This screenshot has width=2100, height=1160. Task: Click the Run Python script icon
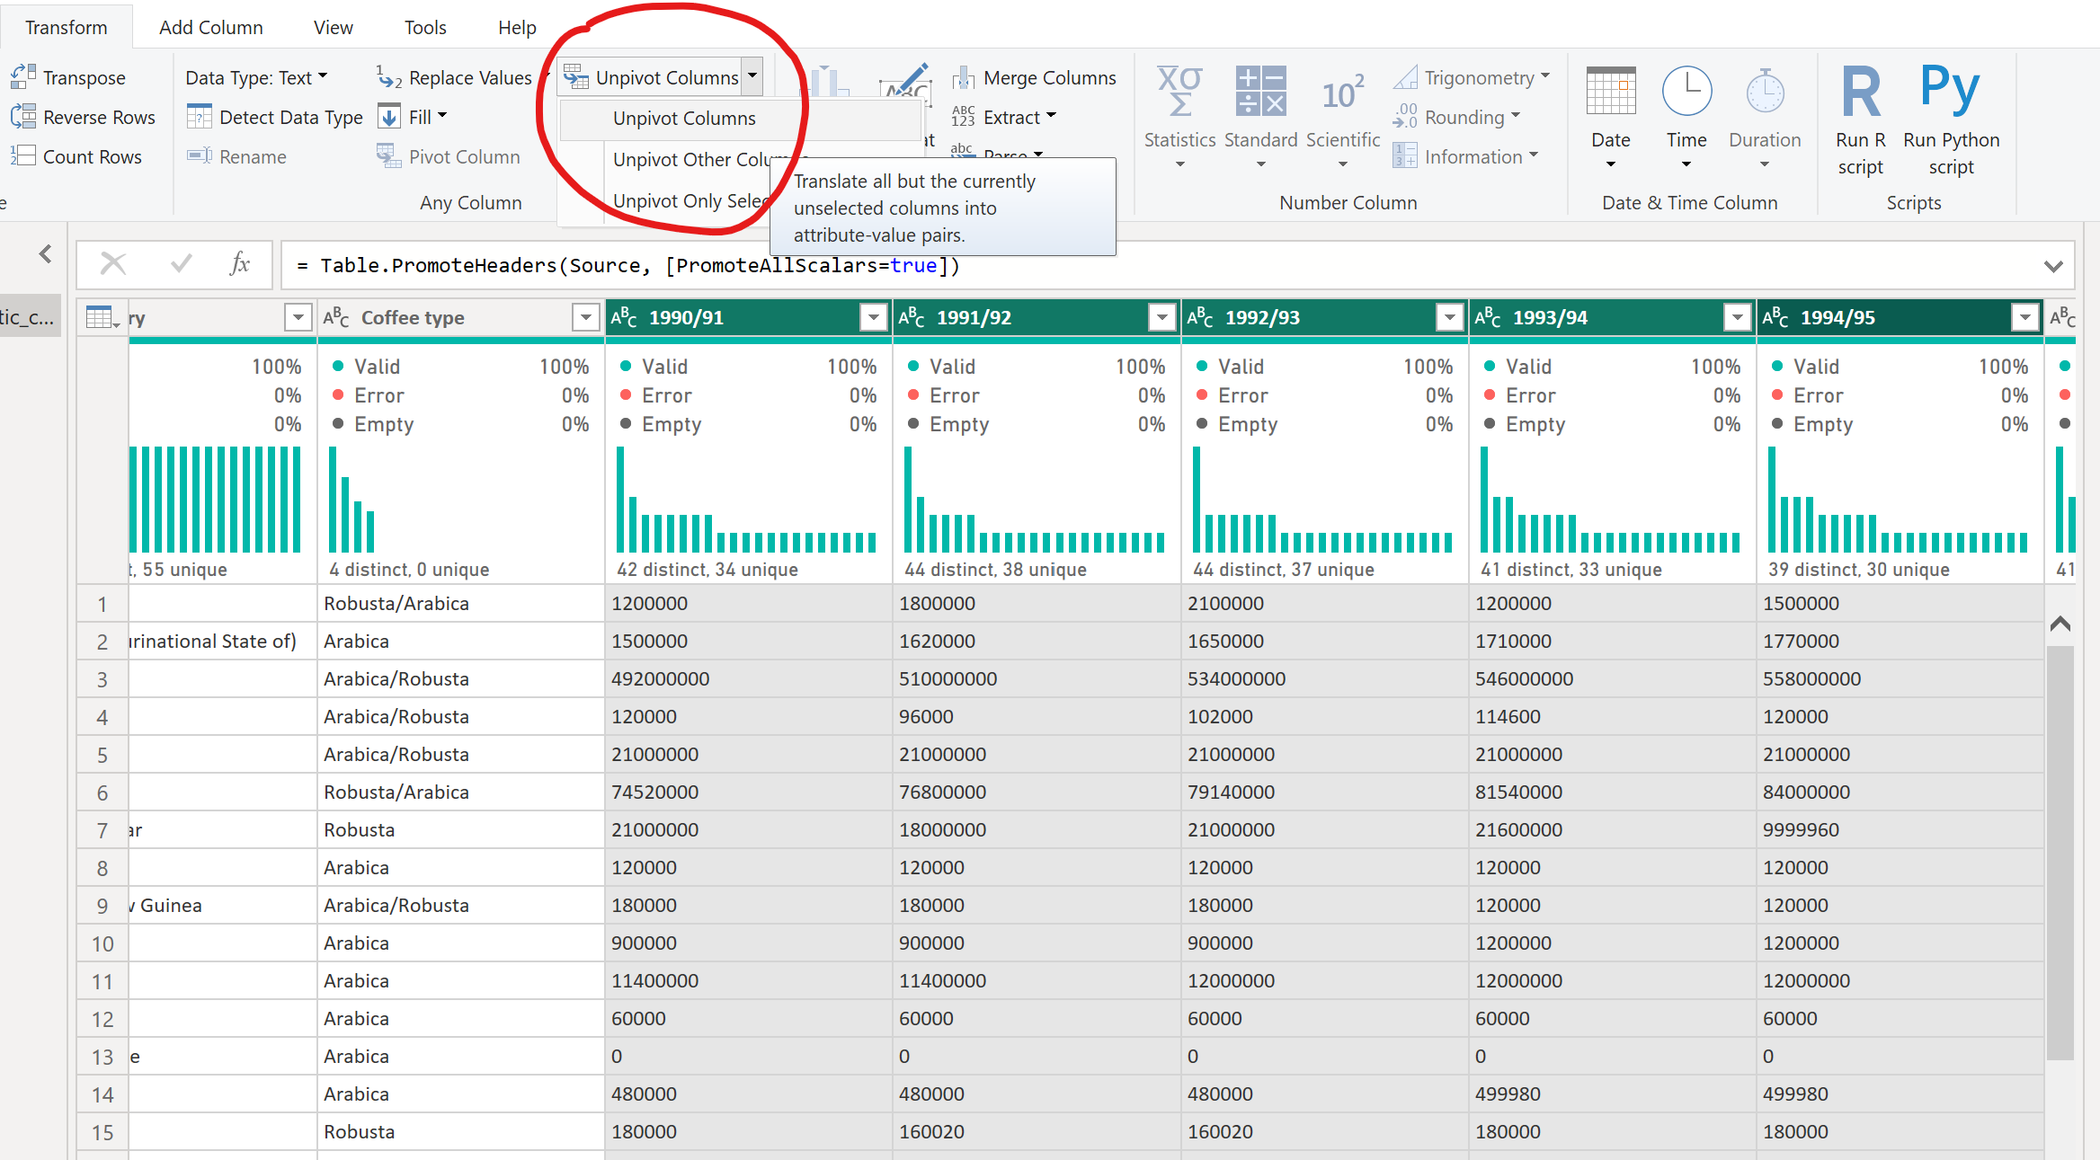(1950, 90)
